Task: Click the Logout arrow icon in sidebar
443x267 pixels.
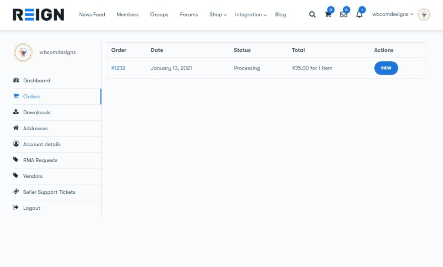Action: coord(16,208)
